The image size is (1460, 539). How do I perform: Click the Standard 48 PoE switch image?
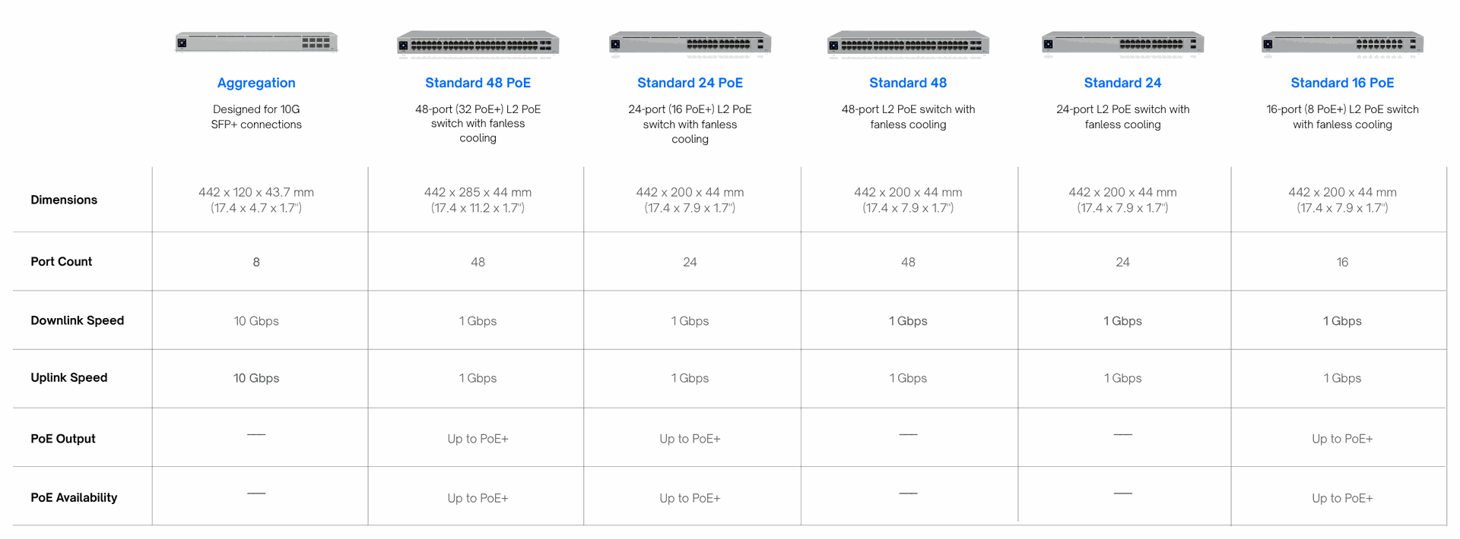coord(478,44)
